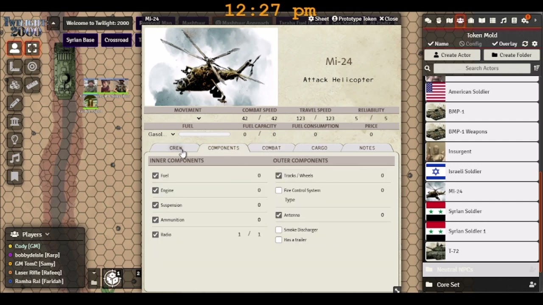Collapse the macro hotbar arrow
543x305 pixels.
click(94, 273)
